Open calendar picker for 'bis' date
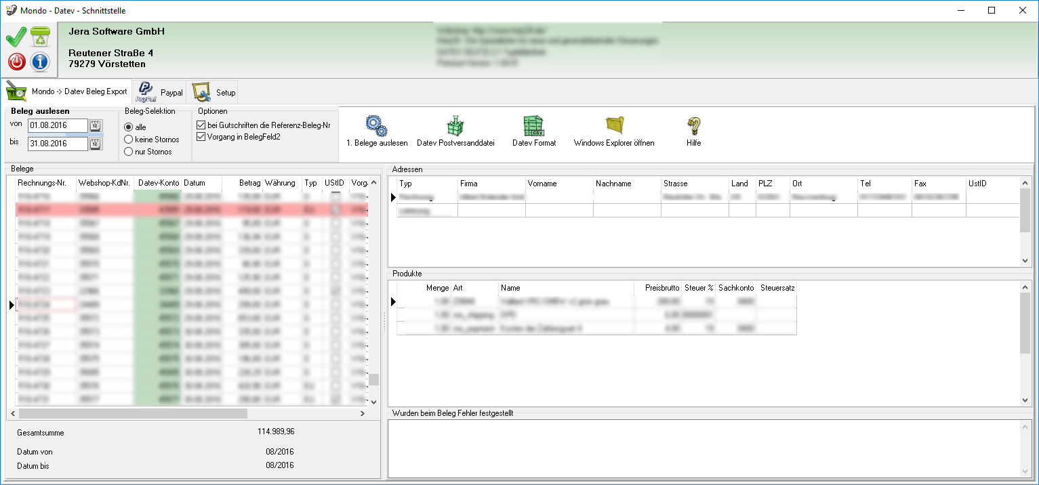Image resolution: width=1039 pixels, height=485 pixels. tap(96, 144)
